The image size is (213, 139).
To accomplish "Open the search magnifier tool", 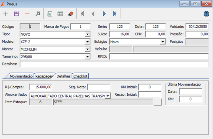I will (38, 14).
